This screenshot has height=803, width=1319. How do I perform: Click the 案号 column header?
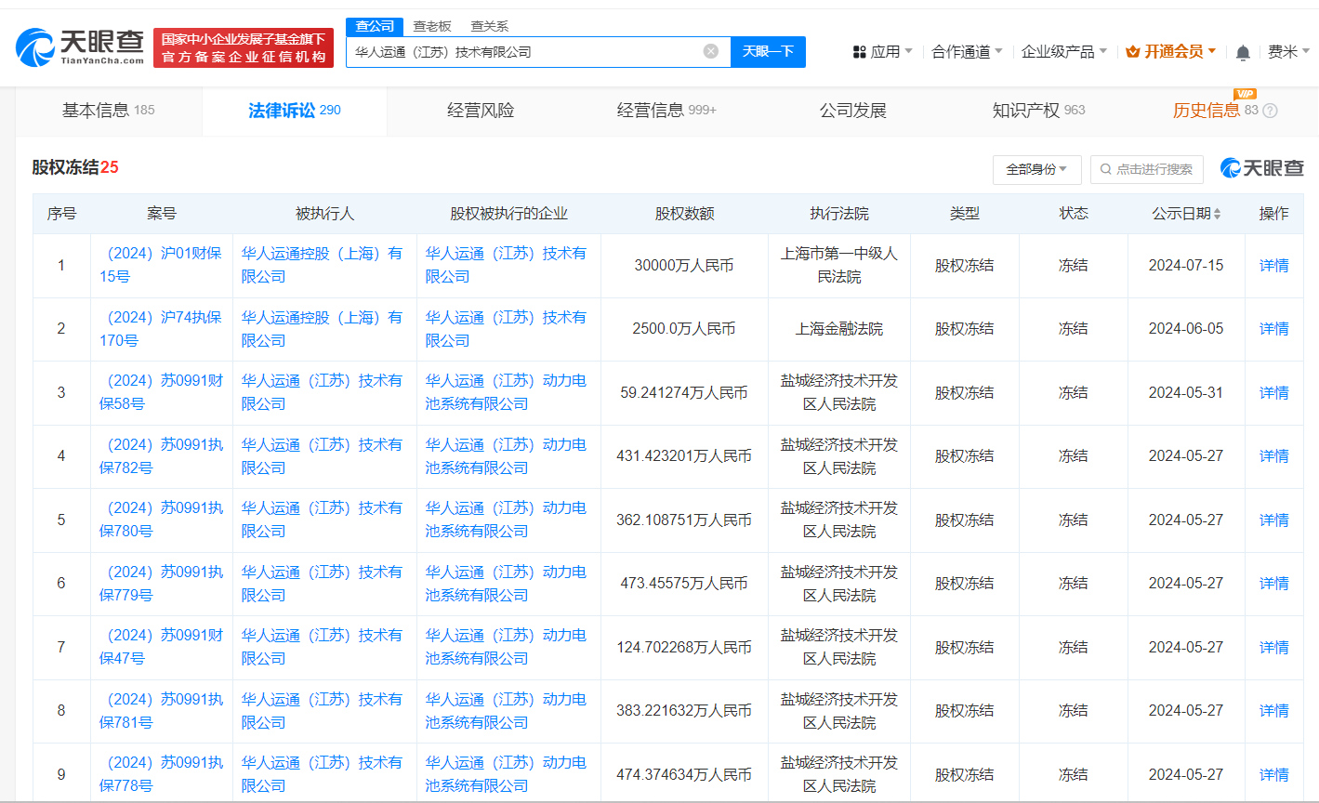coord(162,214)
